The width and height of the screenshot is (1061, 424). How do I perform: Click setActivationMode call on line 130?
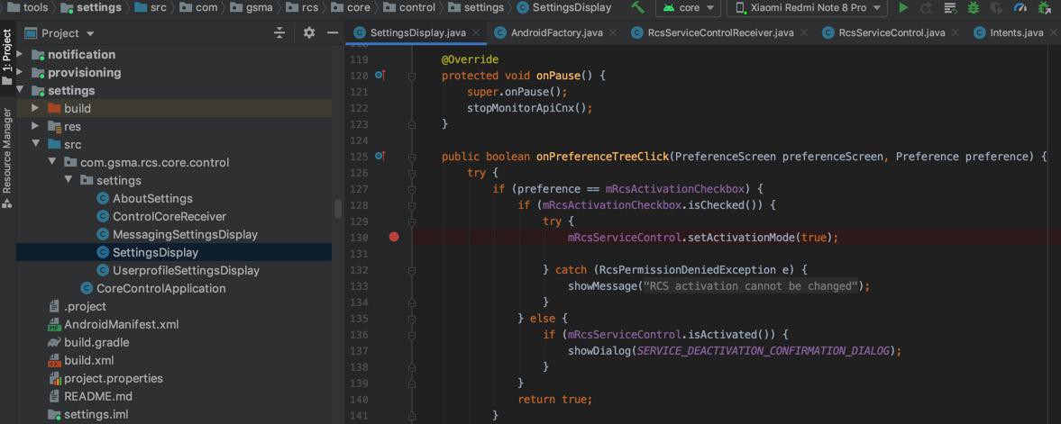point(742,238)
